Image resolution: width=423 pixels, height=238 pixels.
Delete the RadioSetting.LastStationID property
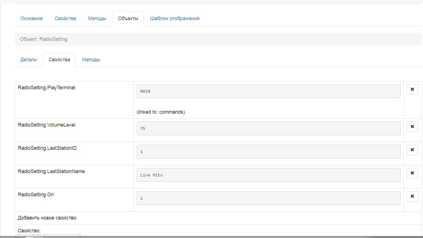pyautogui.click(x=412, y=150)
